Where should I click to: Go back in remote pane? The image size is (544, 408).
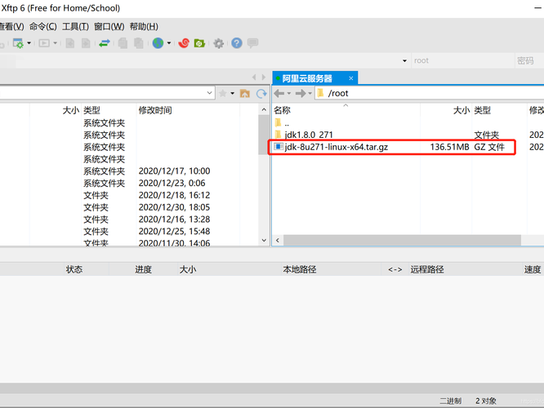tap(279, 93)
